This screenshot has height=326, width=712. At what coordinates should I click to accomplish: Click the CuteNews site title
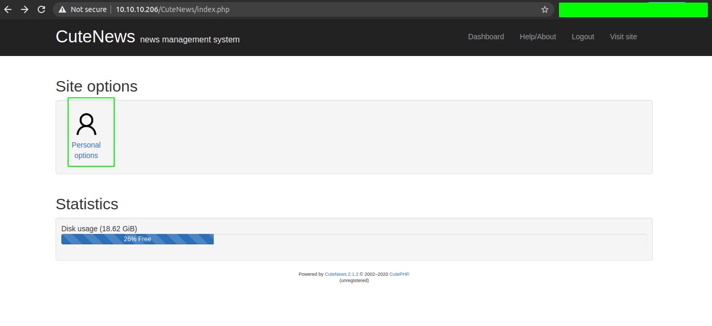pos(95,37)
